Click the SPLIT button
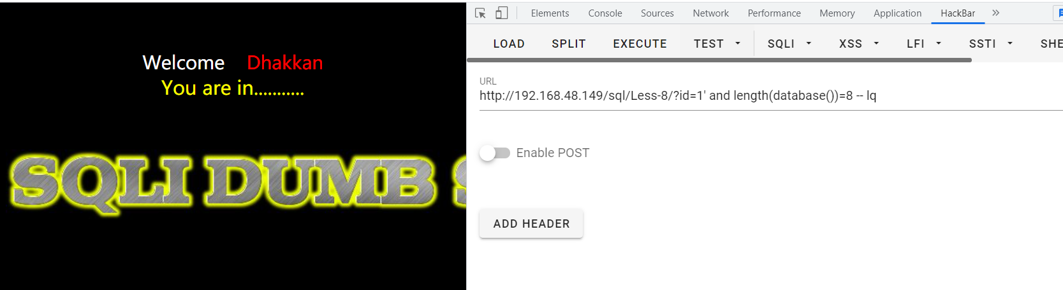The width and height of the screenshot is (1063, 290). (x=569, y=44)
